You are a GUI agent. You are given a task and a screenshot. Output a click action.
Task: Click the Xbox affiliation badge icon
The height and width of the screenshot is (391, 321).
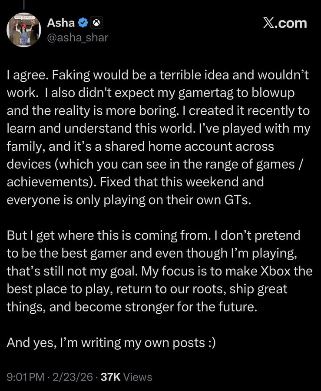point(96,23)
